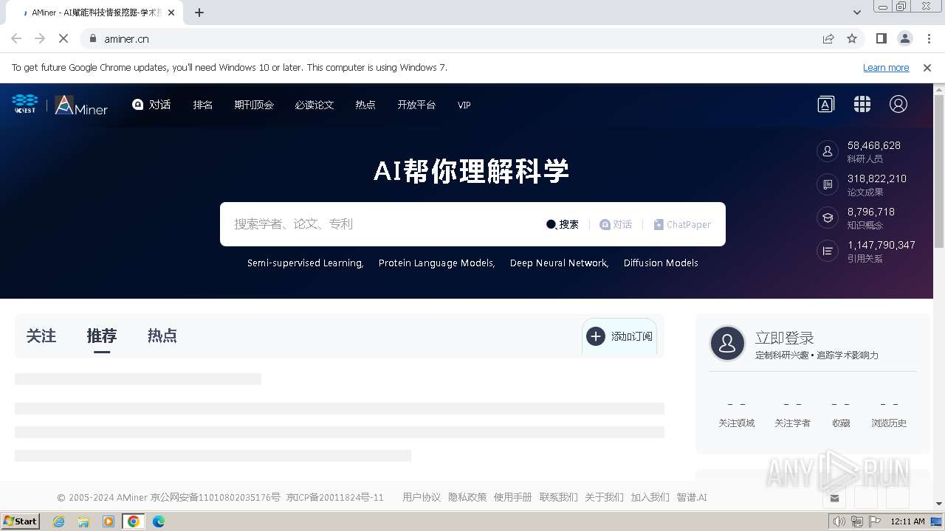Click the 引用关系 citations count icon

coord(828,251)
